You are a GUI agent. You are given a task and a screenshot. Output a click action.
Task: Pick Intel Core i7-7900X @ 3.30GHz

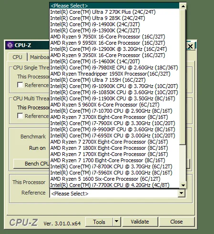click(114, 123)
